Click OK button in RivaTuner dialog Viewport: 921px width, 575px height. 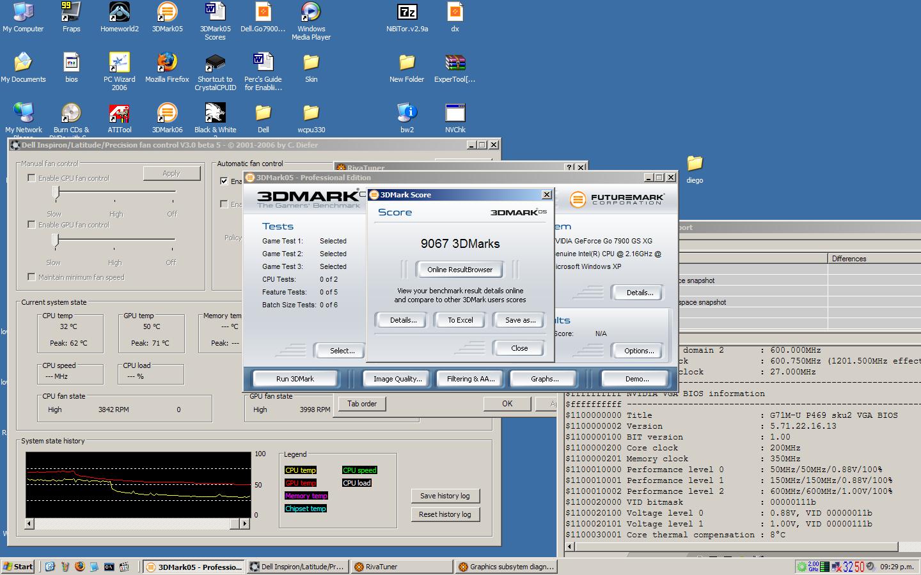coord(507,404)
